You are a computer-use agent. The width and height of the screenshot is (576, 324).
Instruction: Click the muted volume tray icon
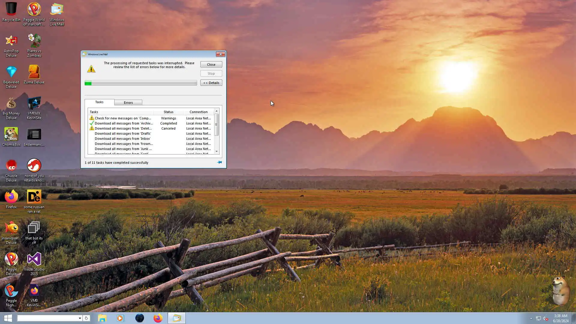[546, 319]
